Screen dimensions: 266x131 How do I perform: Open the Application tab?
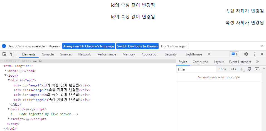point(150,54)
